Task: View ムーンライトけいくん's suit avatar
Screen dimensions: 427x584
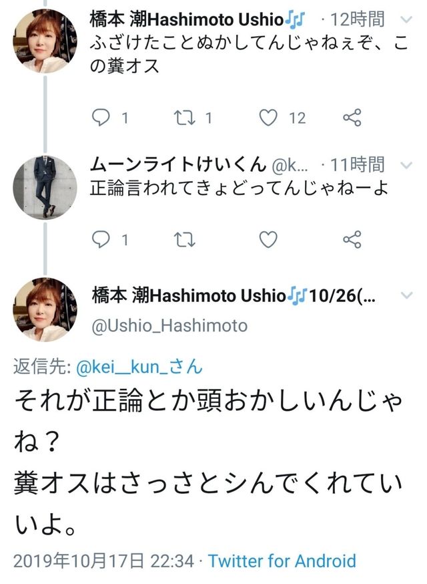Action: point(45,187)
